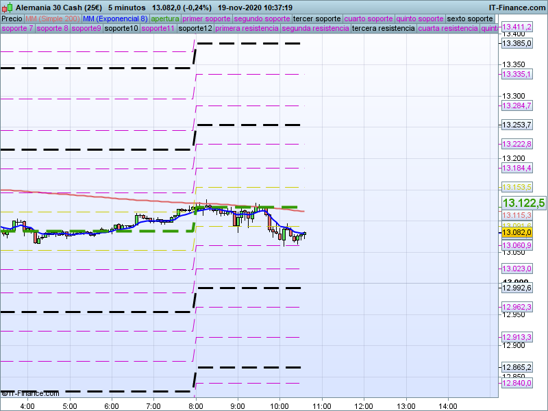
Task: Click the tercer soporte label
Action: click(x=316, y=18)
